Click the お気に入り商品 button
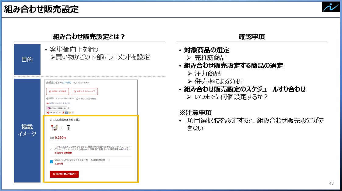Viewport: 342px width, 191px height. pyautogui.click(x=58, y=91)
